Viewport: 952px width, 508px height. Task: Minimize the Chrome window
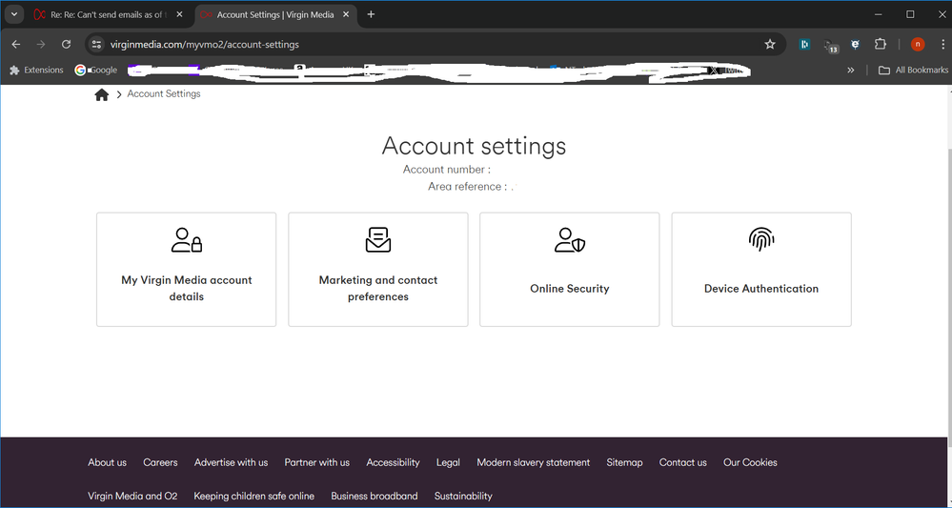878,14
